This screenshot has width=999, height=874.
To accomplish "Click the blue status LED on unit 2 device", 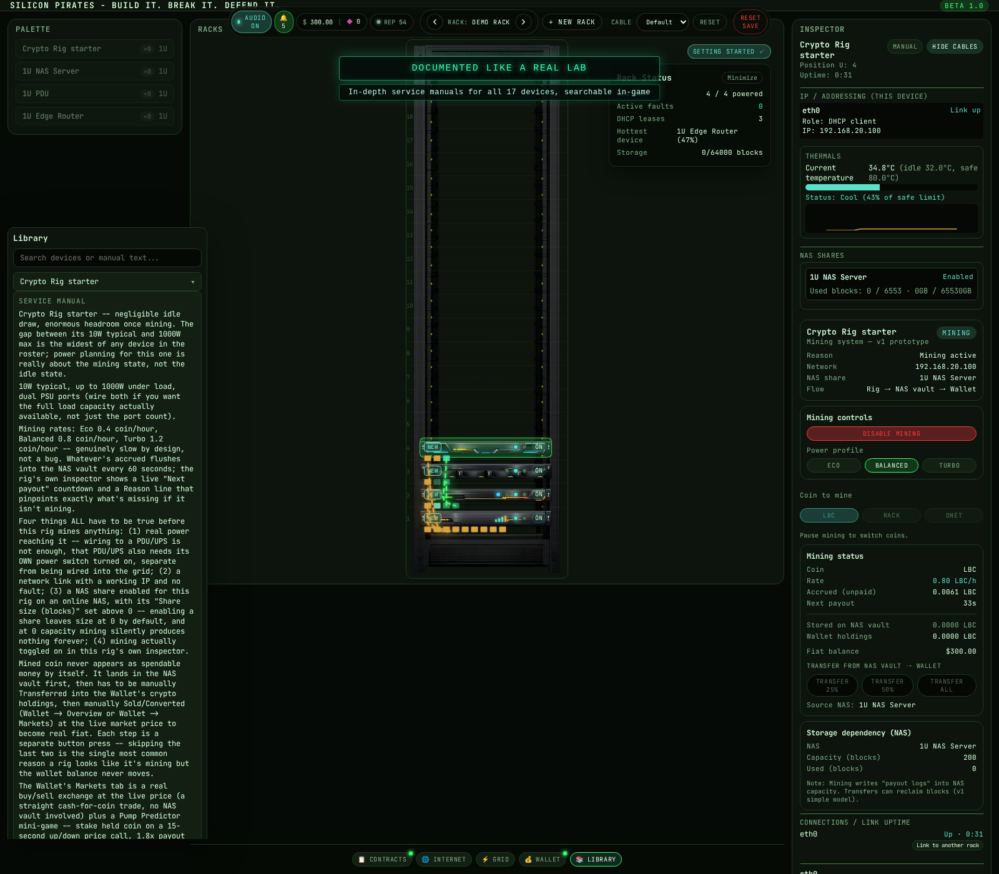I will [498, 494].
